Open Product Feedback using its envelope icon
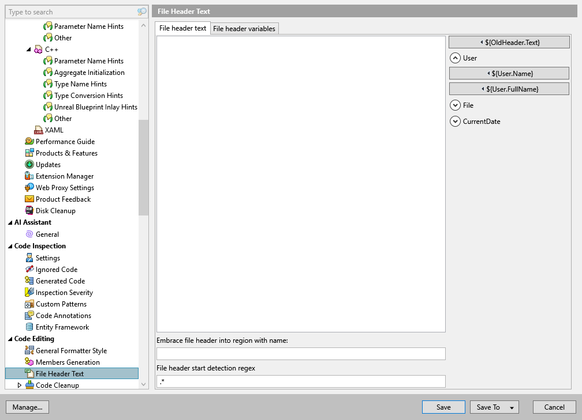Image resolution: width=582 pixels, height=420 pixels. 30,199
